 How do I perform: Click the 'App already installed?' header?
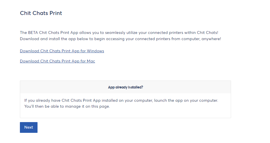click(x=126, y=87)
